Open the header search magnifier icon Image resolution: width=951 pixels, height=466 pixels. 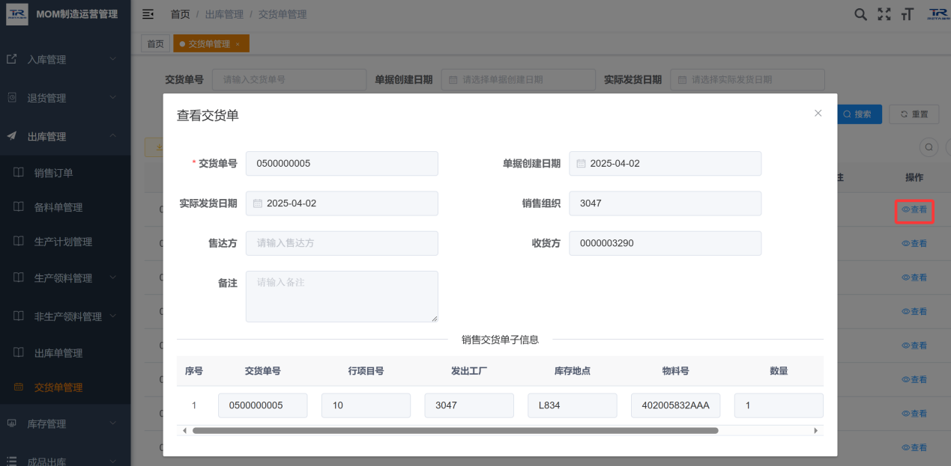tap(861, 14)
